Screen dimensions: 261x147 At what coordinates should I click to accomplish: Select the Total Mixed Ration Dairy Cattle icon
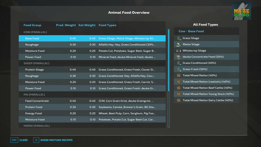(x=178, y=100)
